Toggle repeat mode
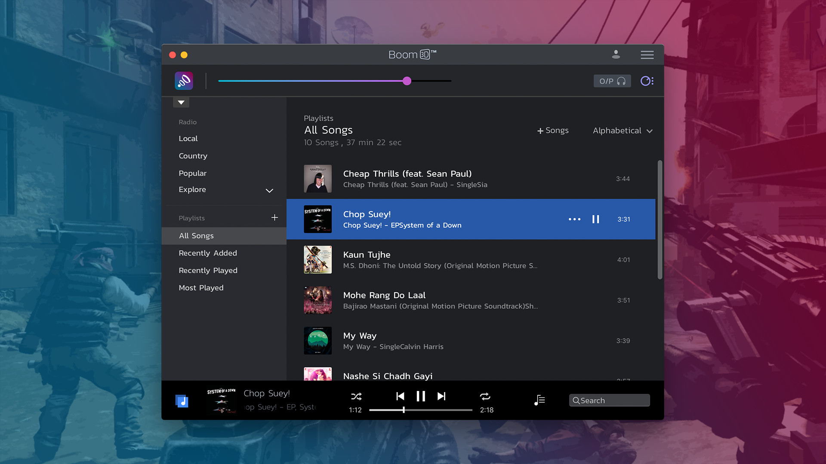The height and width of the screenshot is (464, 826). click(x=485, y=396)
